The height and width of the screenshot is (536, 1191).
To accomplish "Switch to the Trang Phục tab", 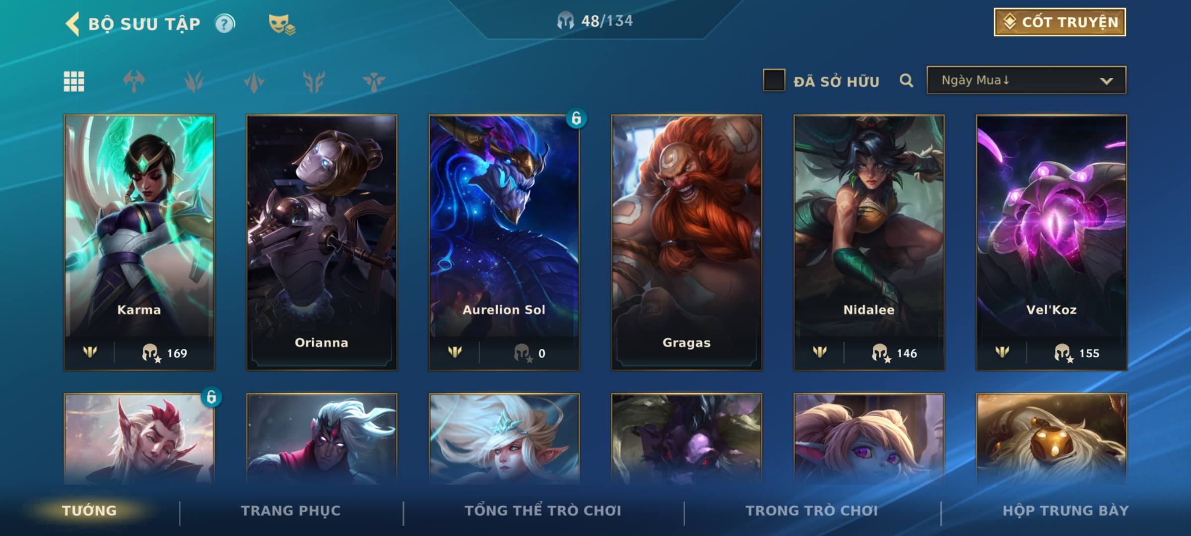I will pyautogui.click(x=291, y=511).
